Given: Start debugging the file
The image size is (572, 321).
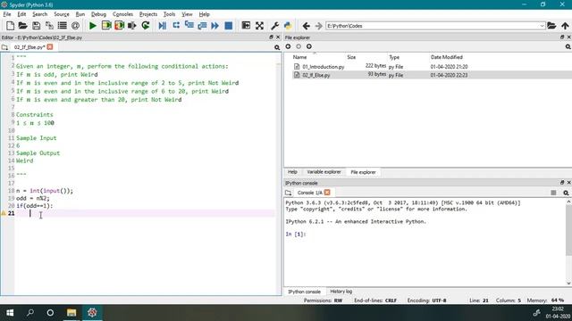Looking at the screenshot, I should coord(163,26).
